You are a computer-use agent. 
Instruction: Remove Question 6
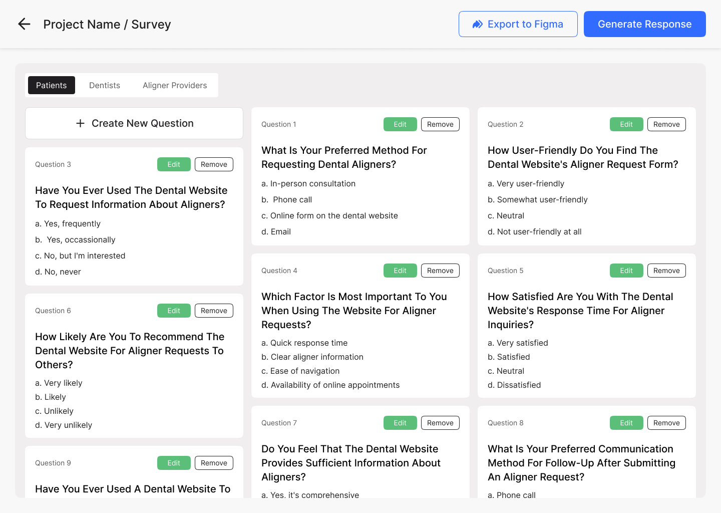click(214, 311)
